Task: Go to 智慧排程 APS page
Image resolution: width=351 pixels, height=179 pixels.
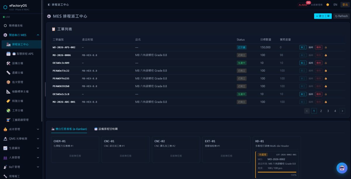Action: 21,54
